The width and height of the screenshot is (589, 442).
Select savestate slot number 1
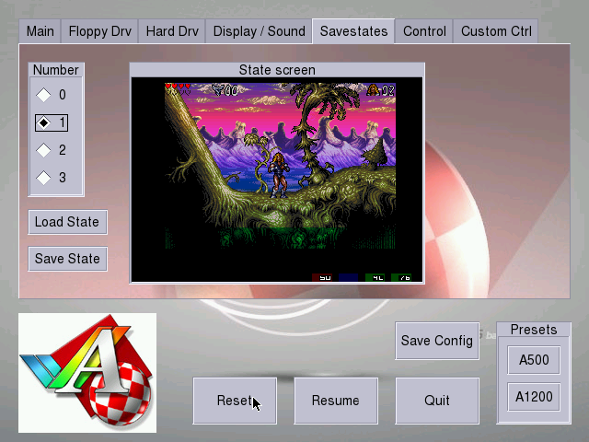tap(44, 122)
